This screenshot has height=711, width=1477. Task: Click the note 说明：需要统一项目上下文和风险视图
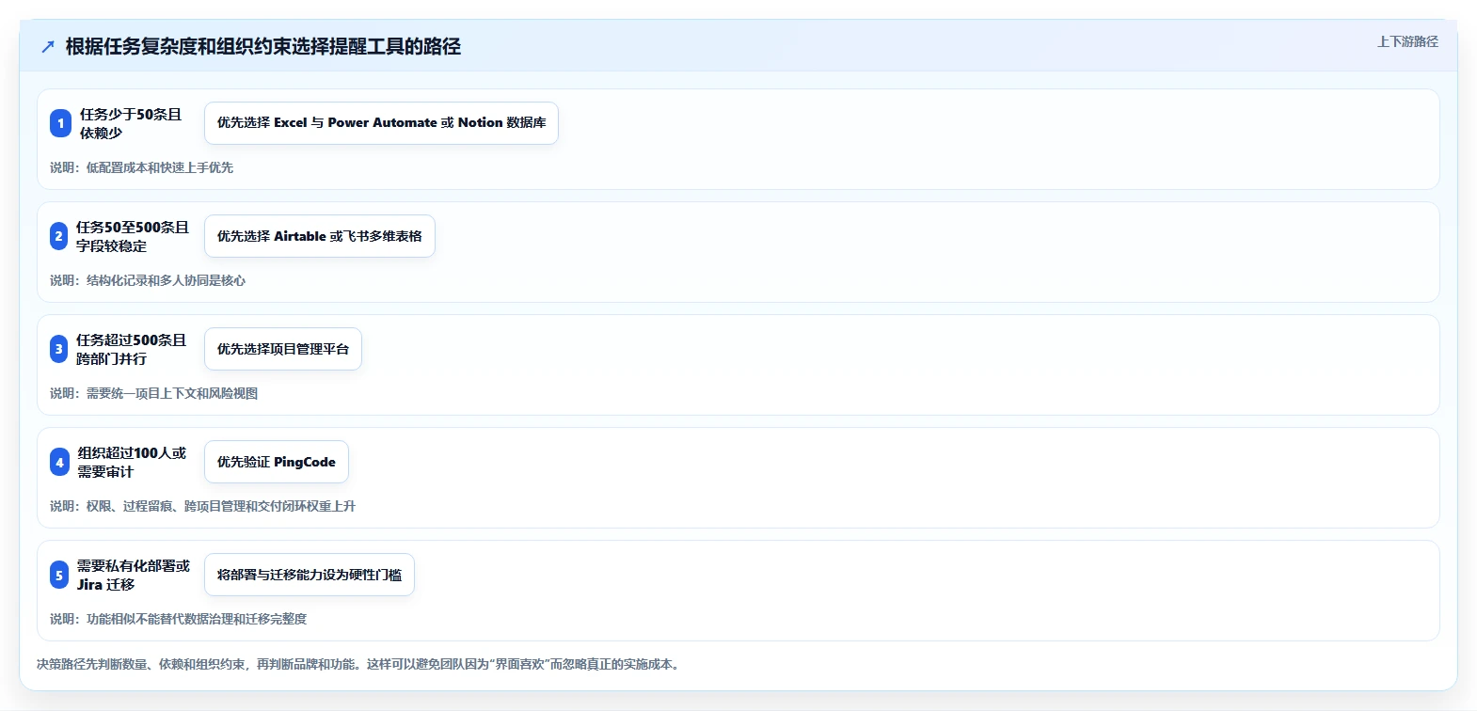[x=153, y=393]
